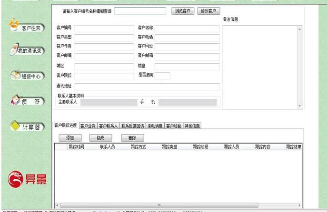Click the 联系人员 column header
327x212 pixels.
108,147
